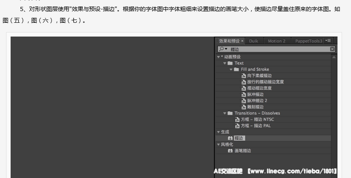Screen dimensions: 351x178
Task: Open the effects panel options menu icon
Action: tap(328, 41)
